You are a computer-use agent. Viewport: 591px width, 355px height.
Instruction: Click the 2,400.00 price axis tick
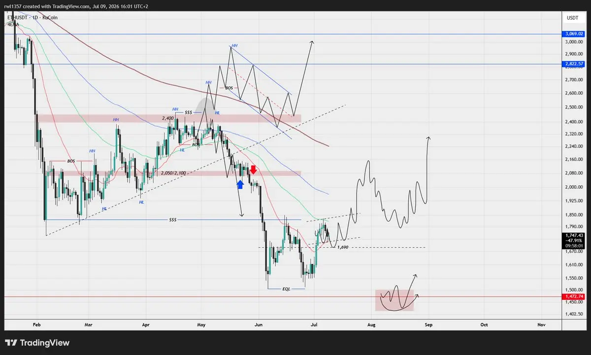tap(574, 122)
